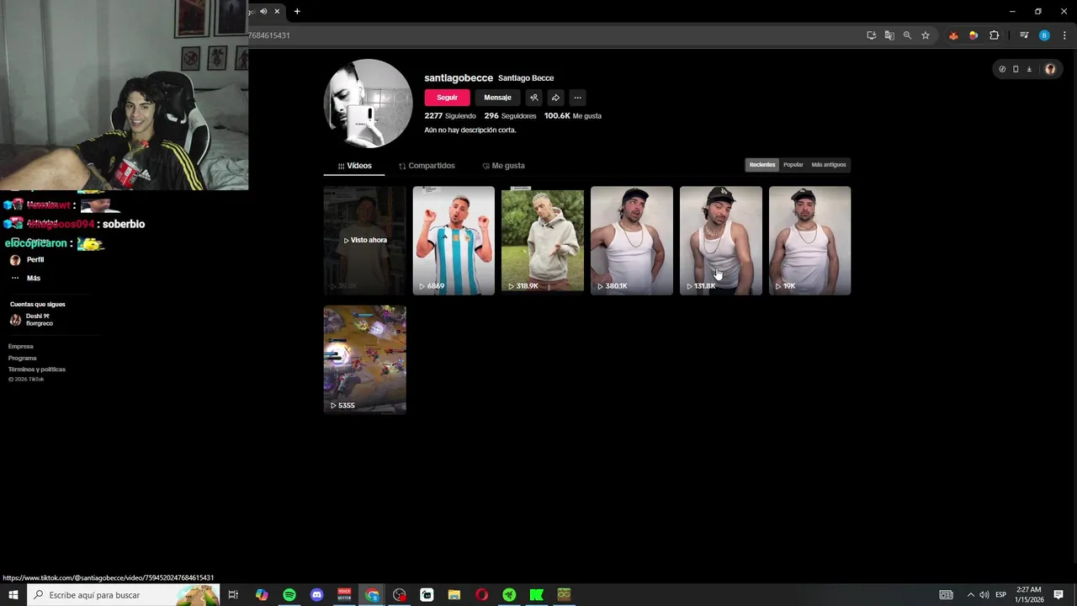The image size is (1077, 606).
Task: Click the TikTok download app icon
Action: pyautogui.click(x=1029, y=69)
